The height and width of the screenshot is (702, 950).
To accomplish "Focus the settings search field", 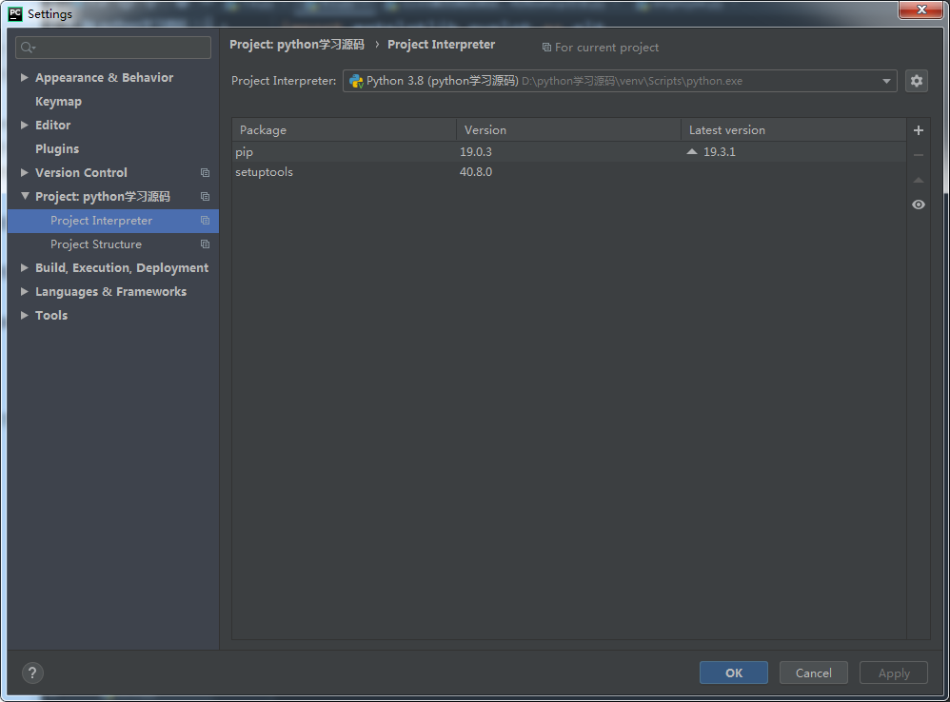I will [x=113, y=48].
